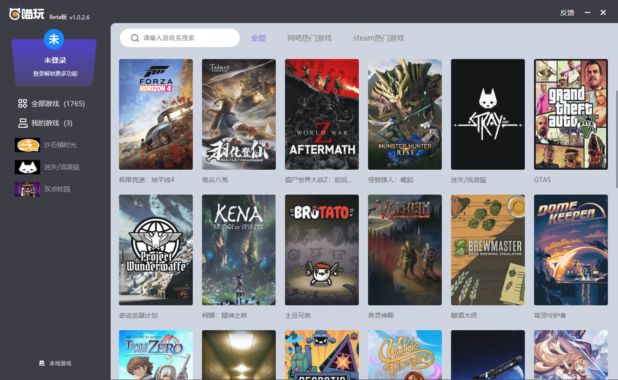
Task: Open the Dome Keeper cover thumbnail
Action: coord(570,250)
